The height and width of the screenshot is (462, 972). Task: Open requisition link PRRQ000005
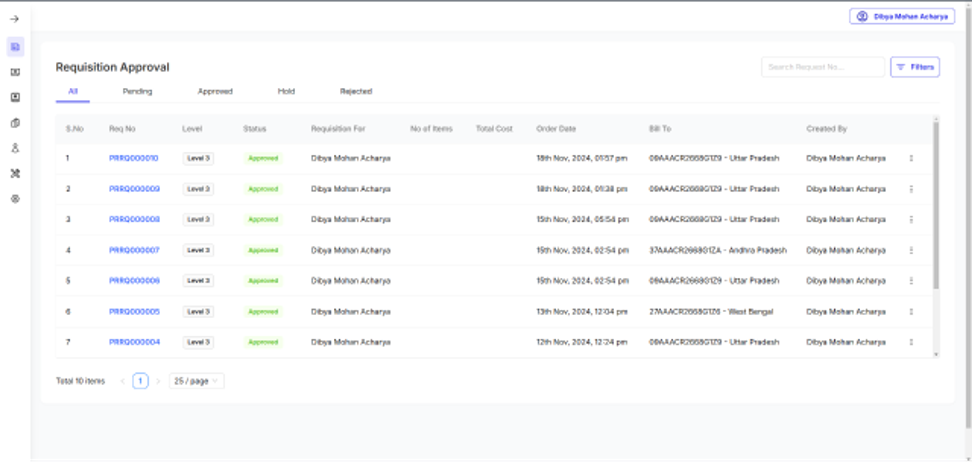click(134, 311)
